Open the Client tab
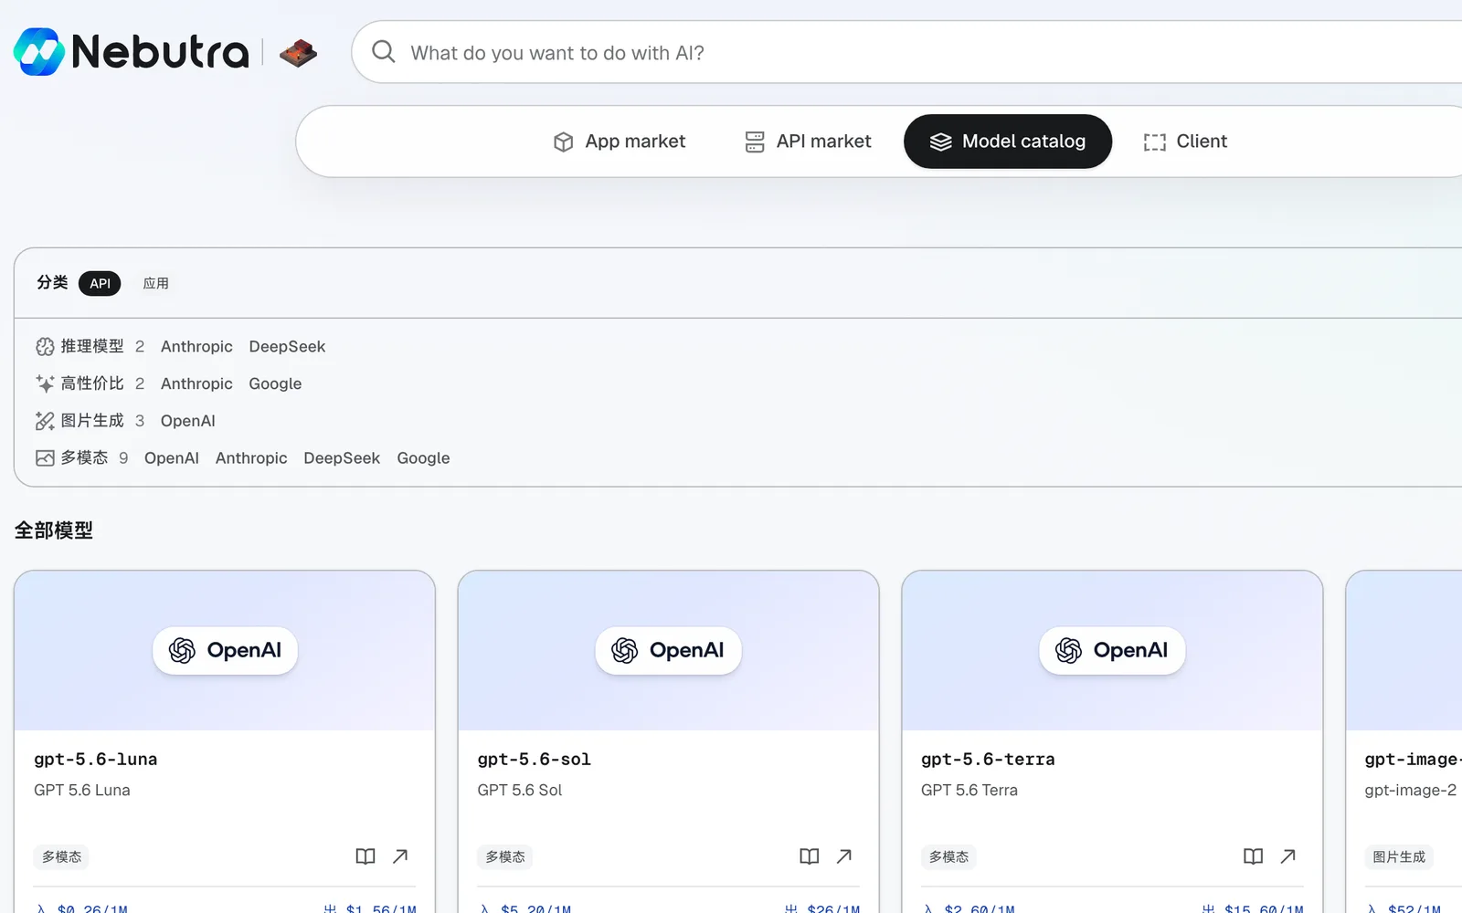 pyautogui.click(x=1185, y=142)
